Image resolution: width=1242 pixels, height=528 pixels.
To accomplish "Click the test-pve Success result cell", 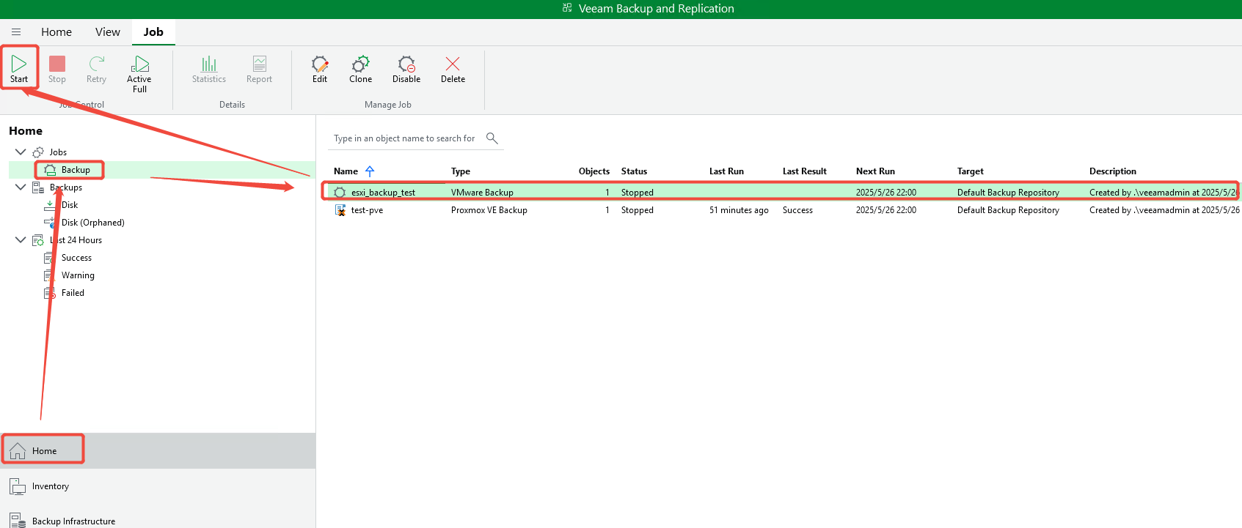I will pos(797,210).
